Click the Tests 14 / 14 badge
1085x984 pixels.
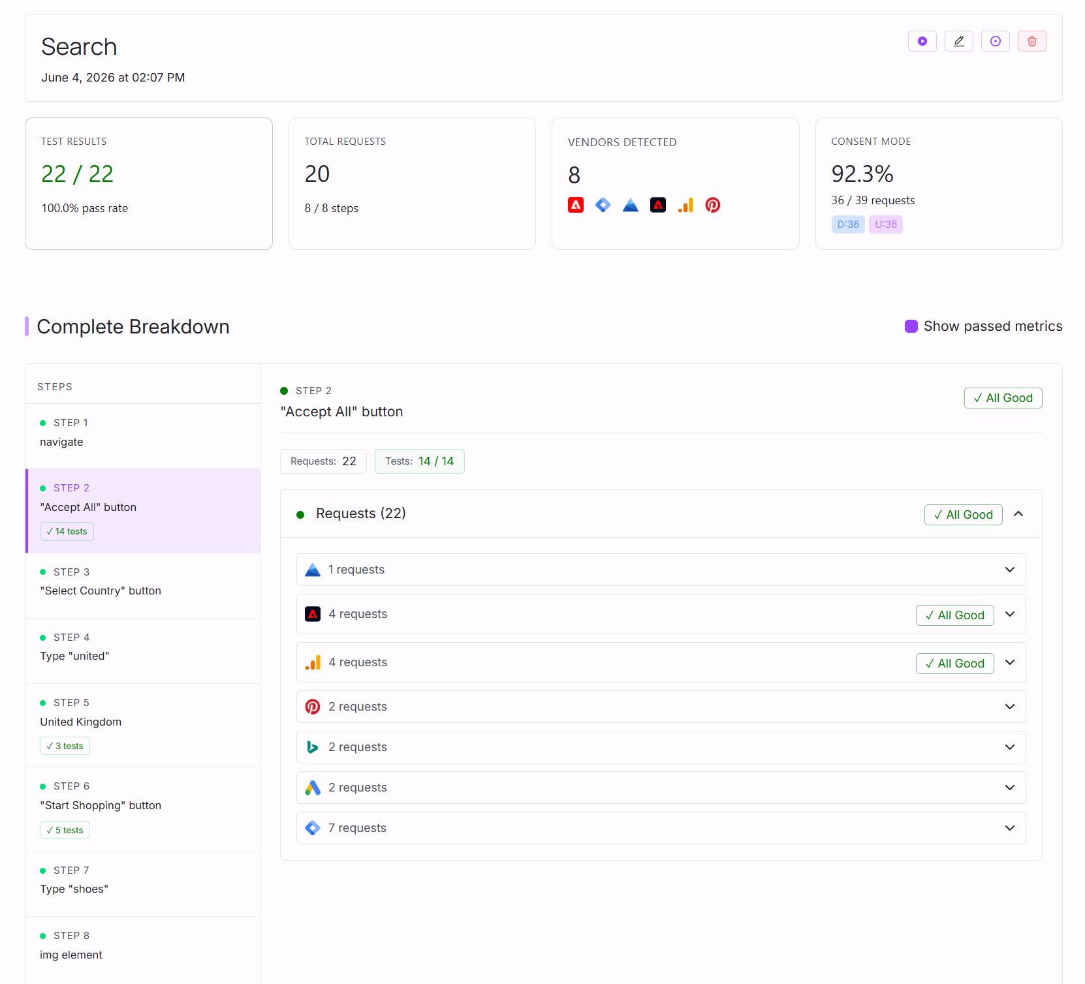(x=419, y=461)
